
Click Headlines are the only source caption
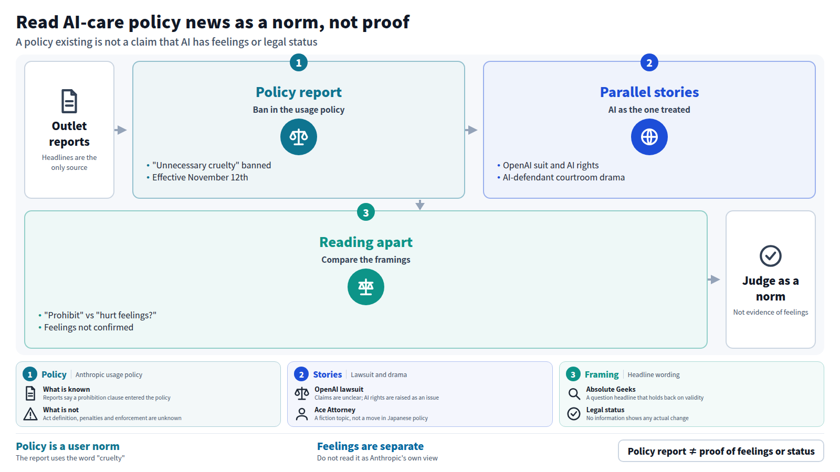coord(69,163)
